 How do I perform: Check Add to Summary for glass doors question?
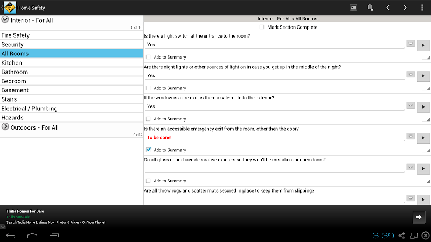tap(148, 181)
